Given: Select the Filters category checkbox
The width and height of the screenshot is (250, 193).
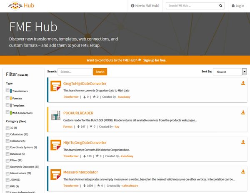Looking at the screenshot, I should click(7, 161).
